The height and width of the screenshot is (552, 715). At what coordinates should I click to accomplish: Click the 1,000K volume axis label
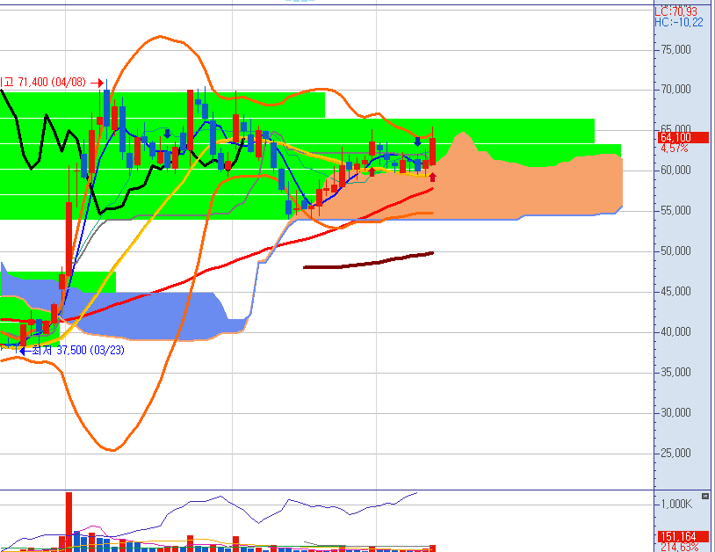(x=676, y=505)
